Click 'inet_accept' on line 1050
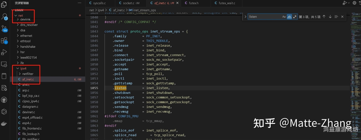Viewport: 361px width, 140px height. click(158, 64)
